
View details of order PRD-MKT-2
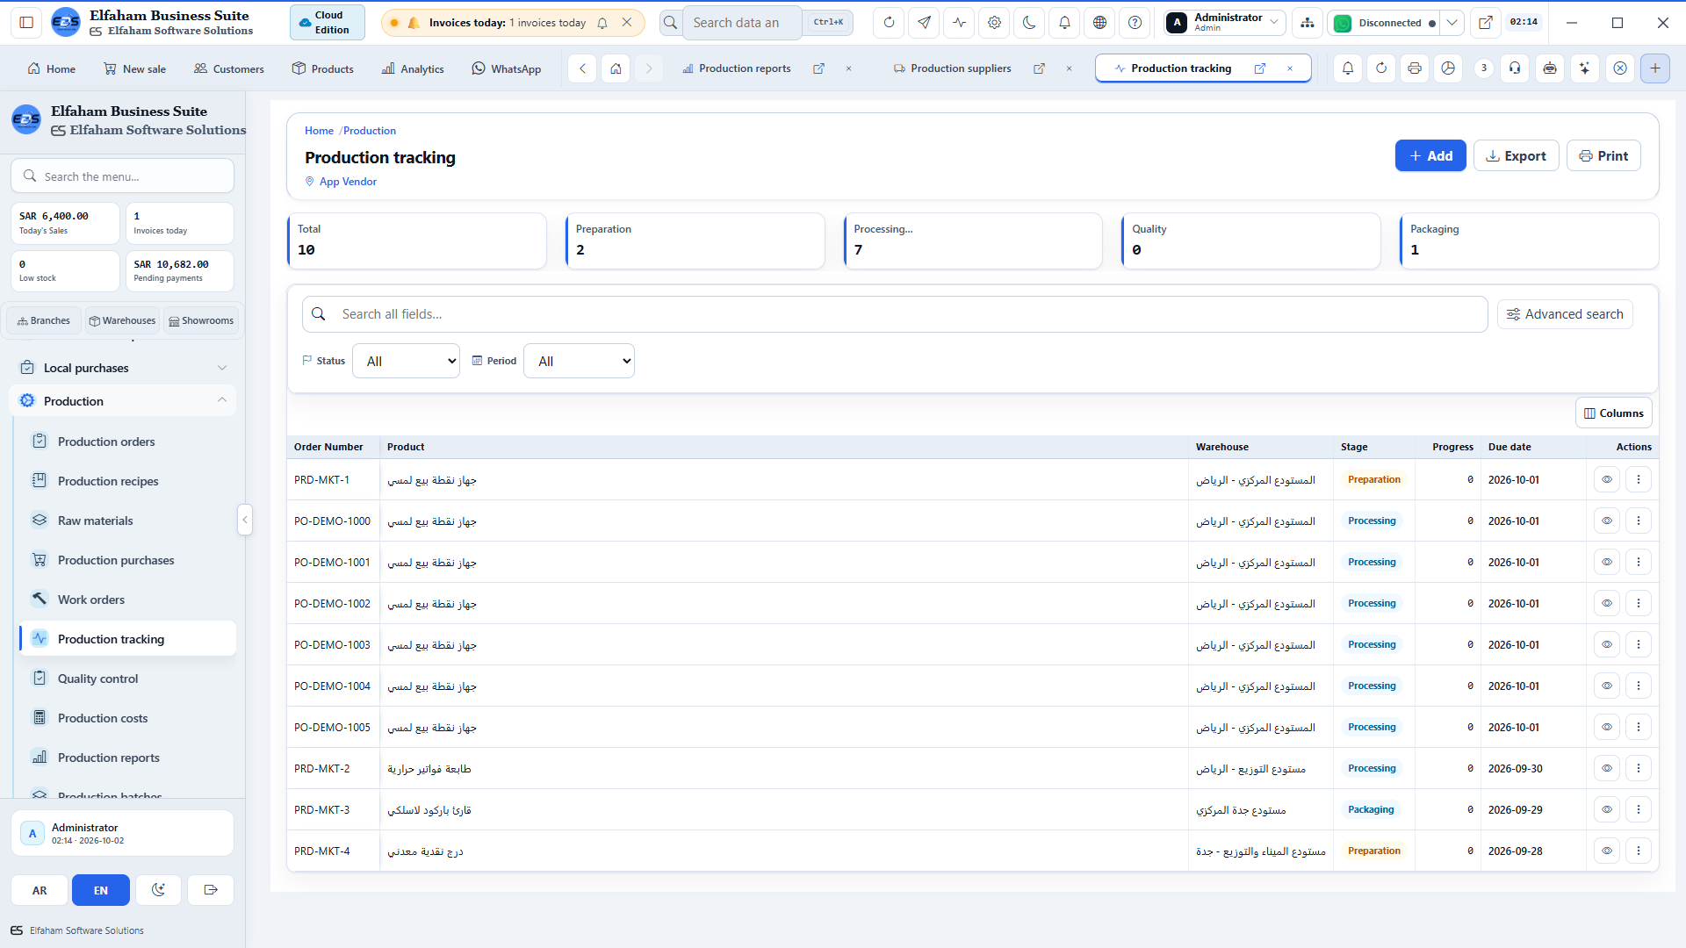pyautogui.click(x=1606, y=769)
